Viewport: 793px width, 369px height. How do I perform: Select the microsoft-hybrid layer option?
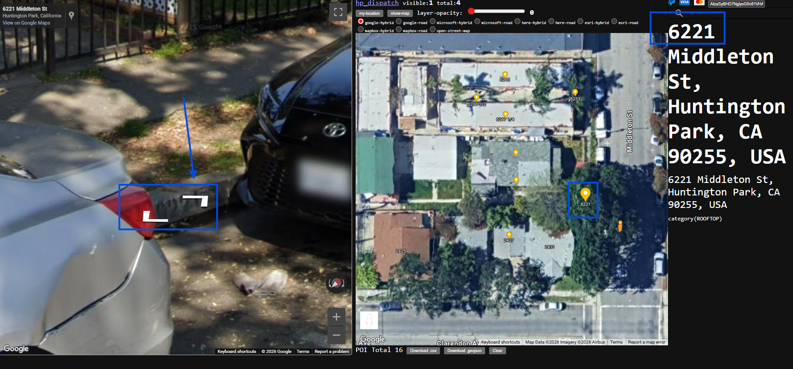(x=432, y=21)
